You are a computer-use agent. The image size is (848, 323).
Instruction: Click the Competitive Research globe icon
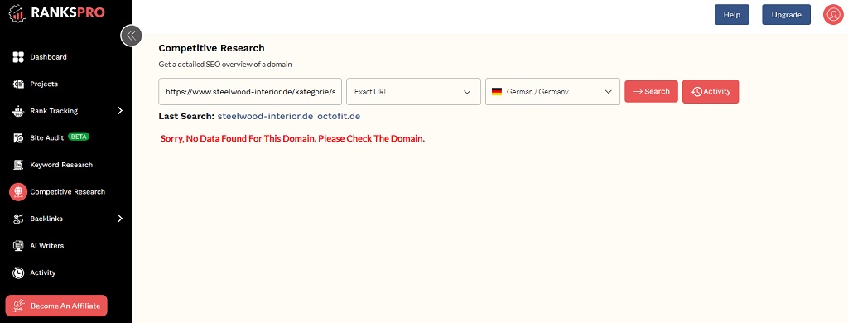(18, 192)
